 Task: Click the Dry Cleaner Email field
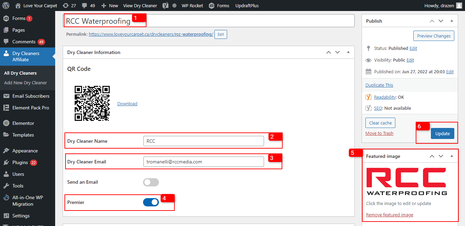(203, 162)
